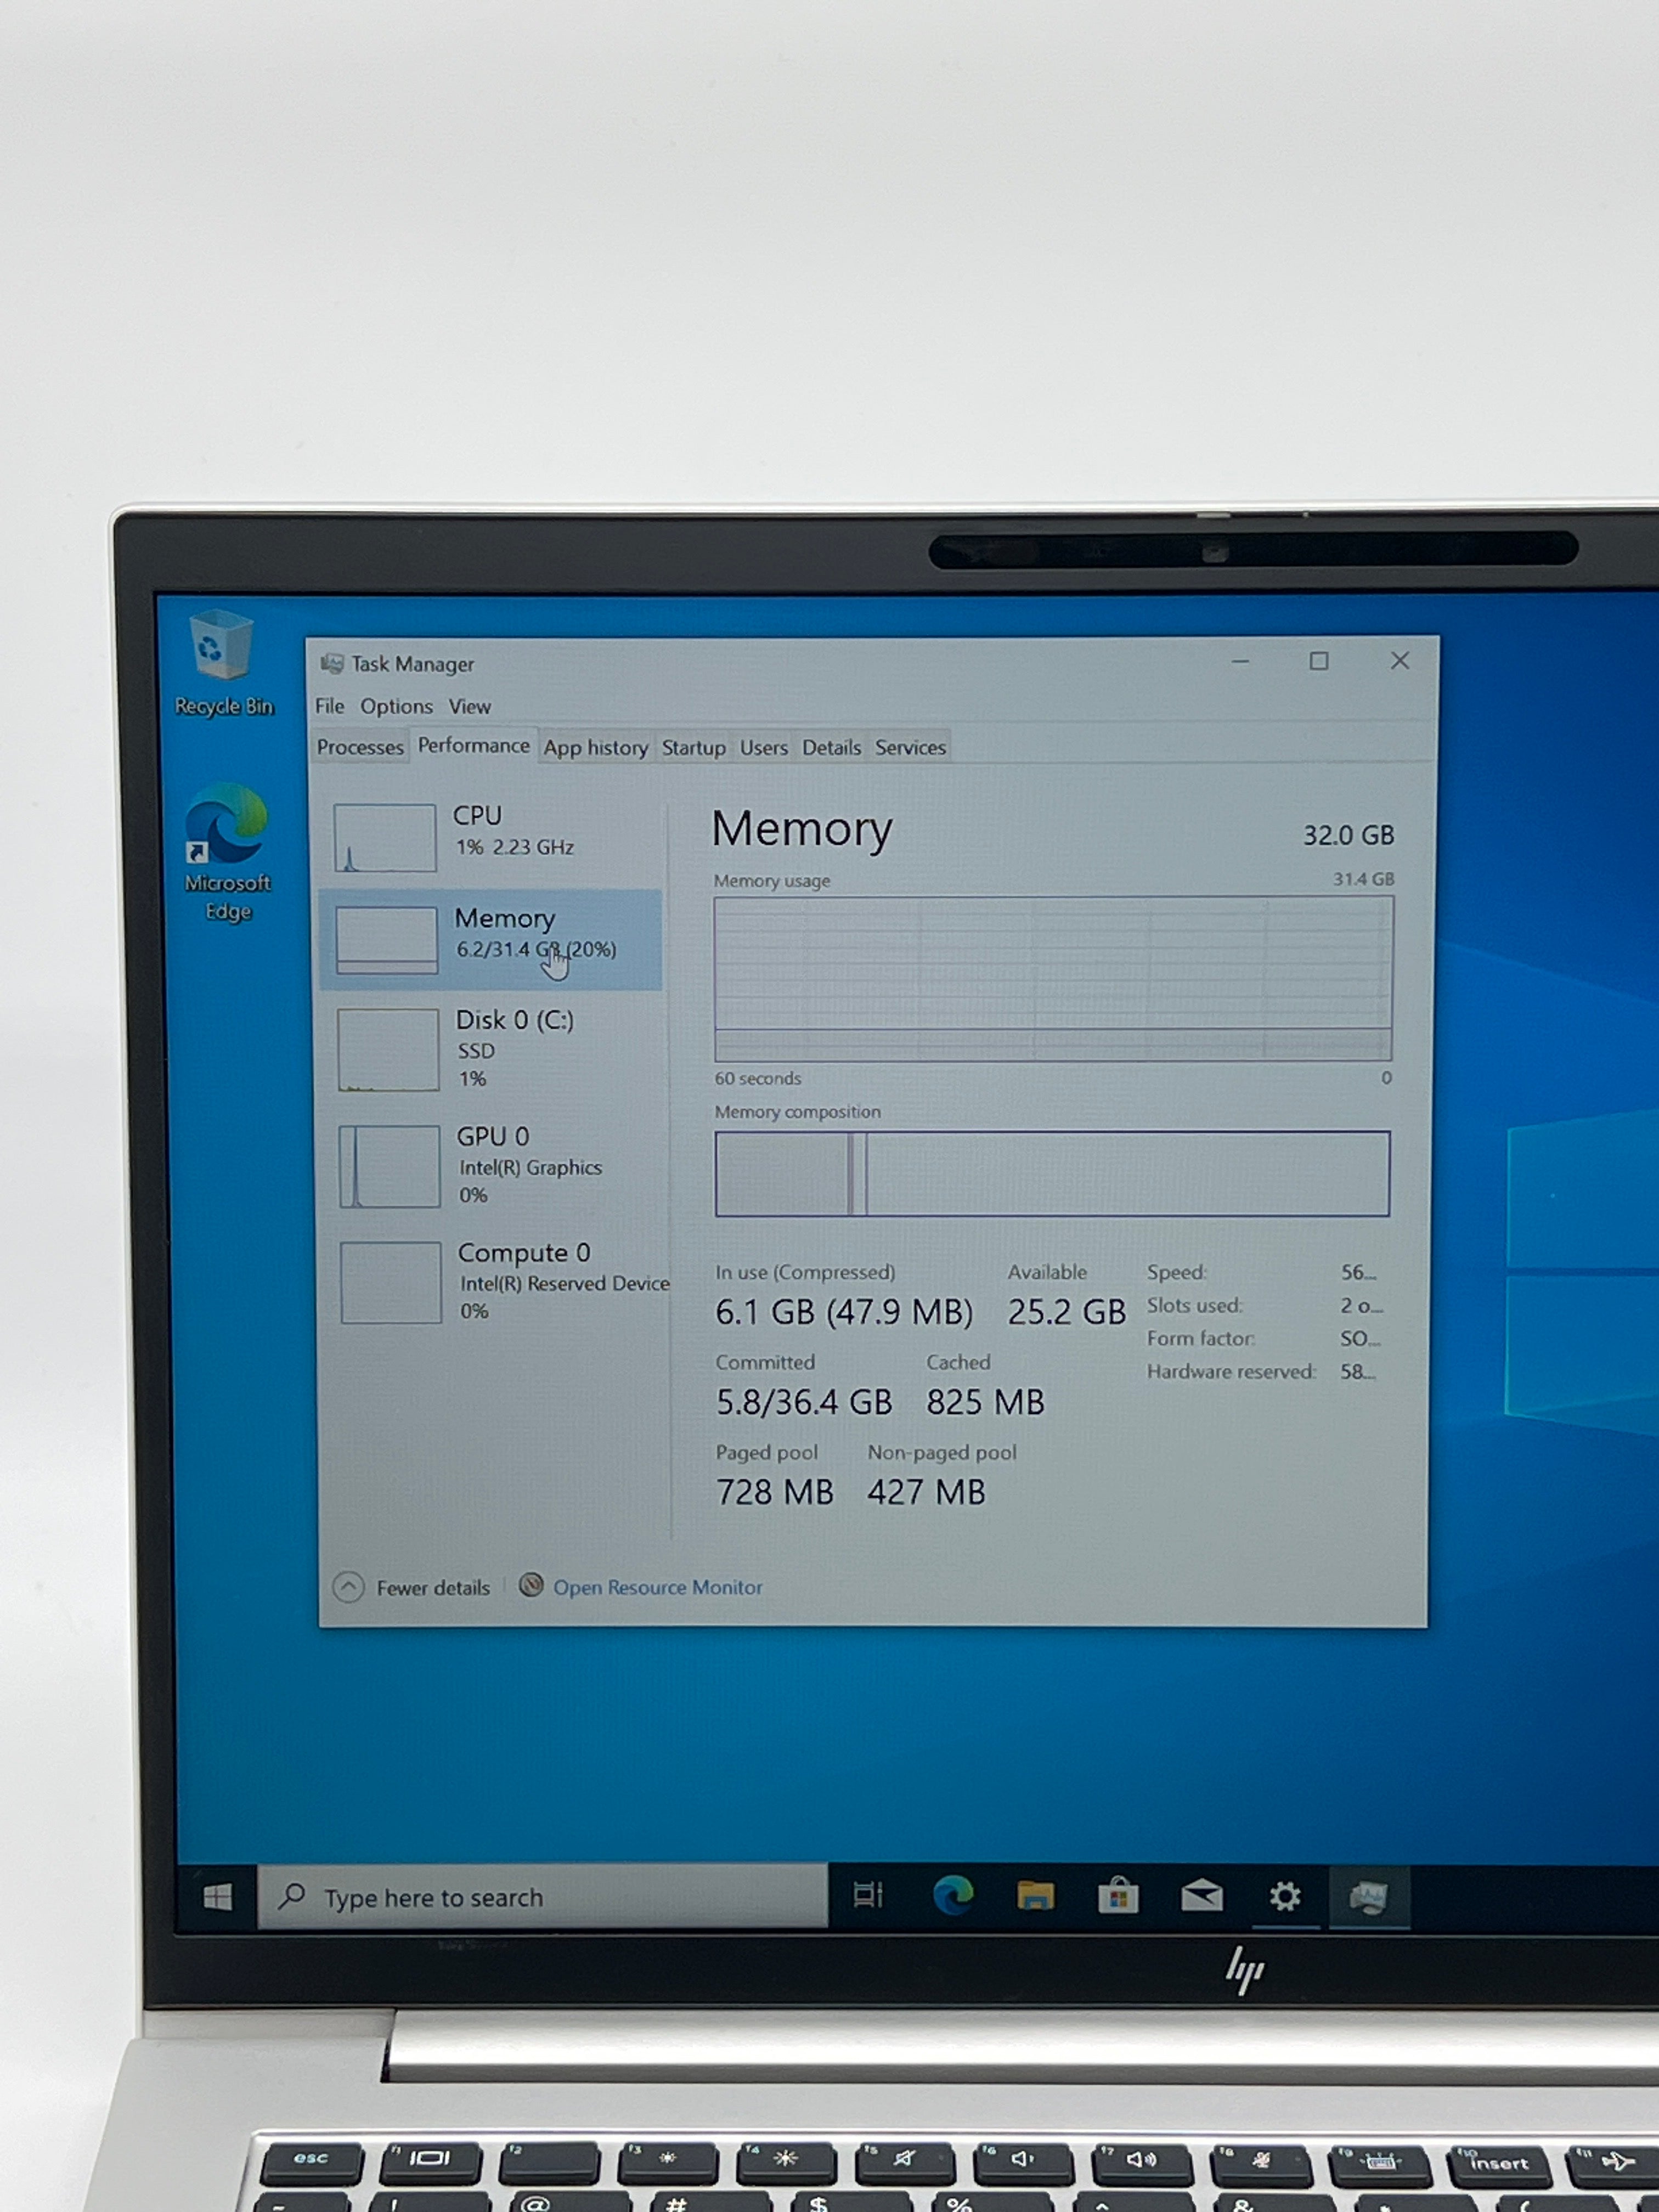Open the Options menu
This screenshot has height=2212, width=1659.
point(396,706)
